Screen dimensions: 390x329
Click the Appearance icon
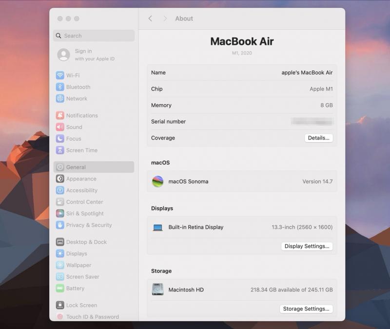click(x=60, y=179)
